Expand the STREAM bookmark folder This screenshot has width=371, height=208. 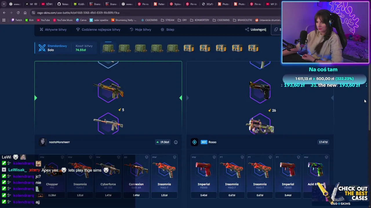click(x=168, y=20)
